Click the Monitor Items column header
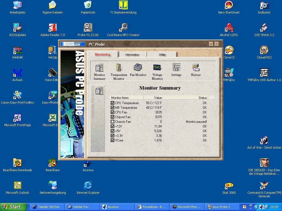Viewport: 282px width, 211px height. (127, 98)
